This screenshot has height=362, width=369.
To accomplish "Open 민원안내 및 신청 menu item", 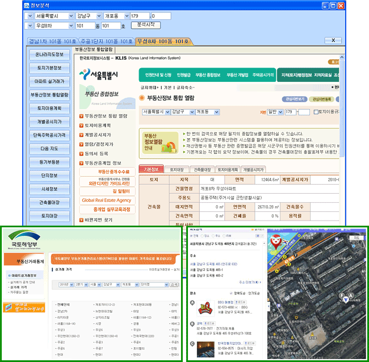I will tap(158, 75).
